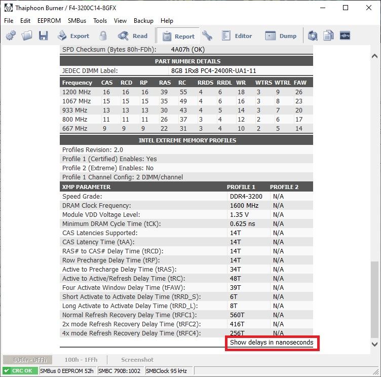Click the scrollbar down arrow

374,344
